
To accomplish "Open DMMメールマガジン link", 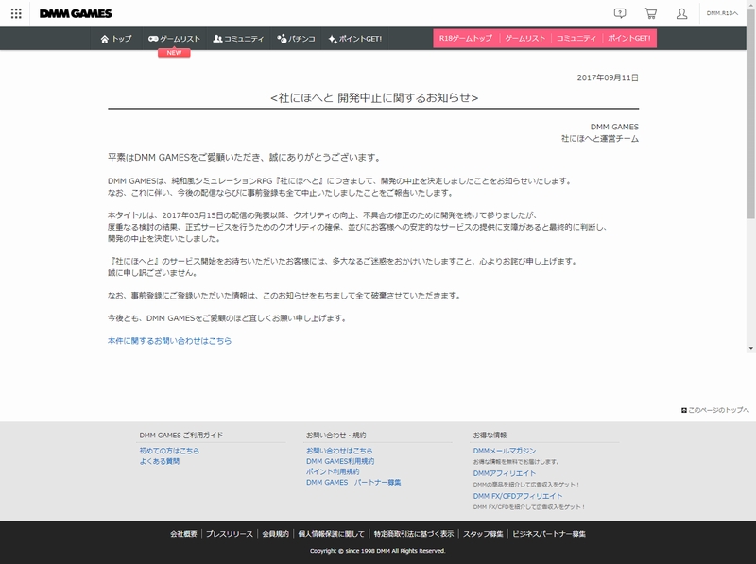I will 505,451.
